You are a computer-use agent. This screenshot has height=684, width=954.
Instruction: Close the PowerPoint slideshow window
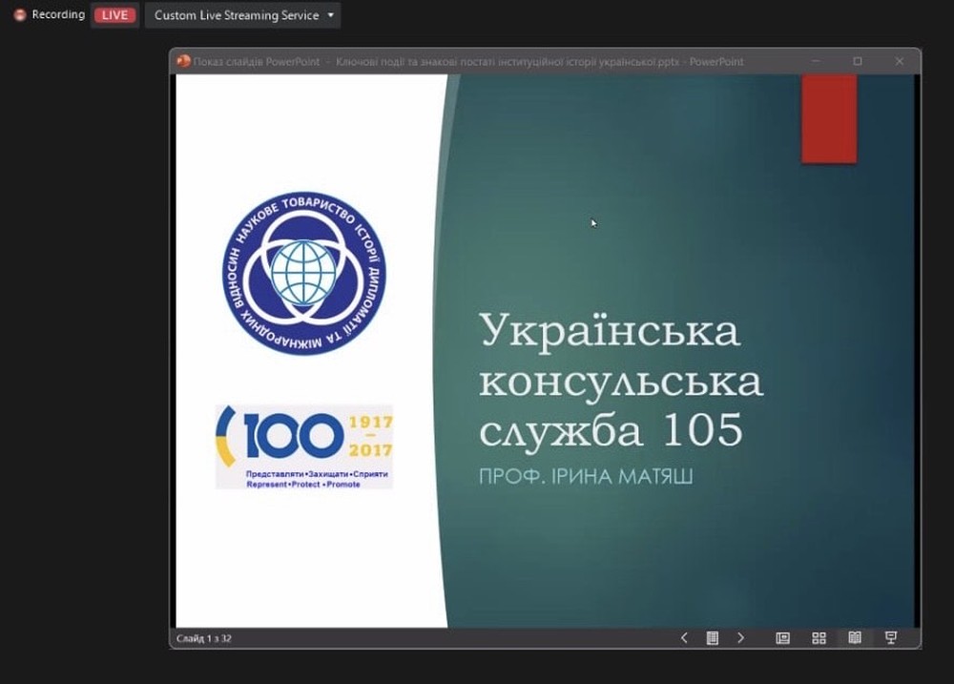pyautogui.click(x=899, y=61)
